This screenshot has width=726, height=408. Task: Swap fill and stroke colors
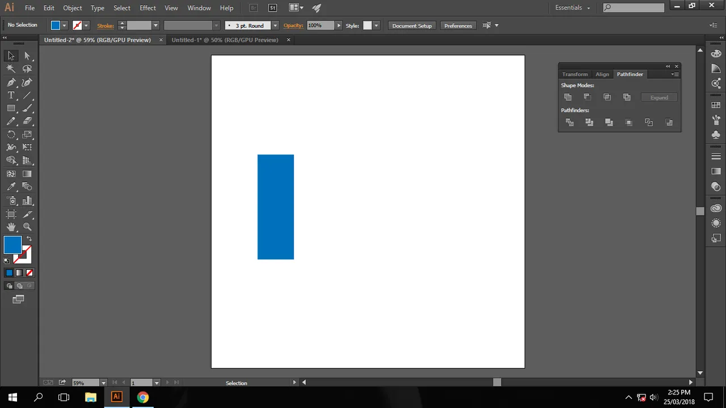29,239
